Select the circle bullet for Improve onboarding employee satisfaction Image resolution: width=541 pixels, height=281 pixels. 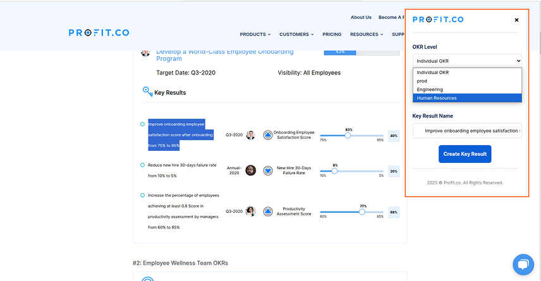[142, 124]
